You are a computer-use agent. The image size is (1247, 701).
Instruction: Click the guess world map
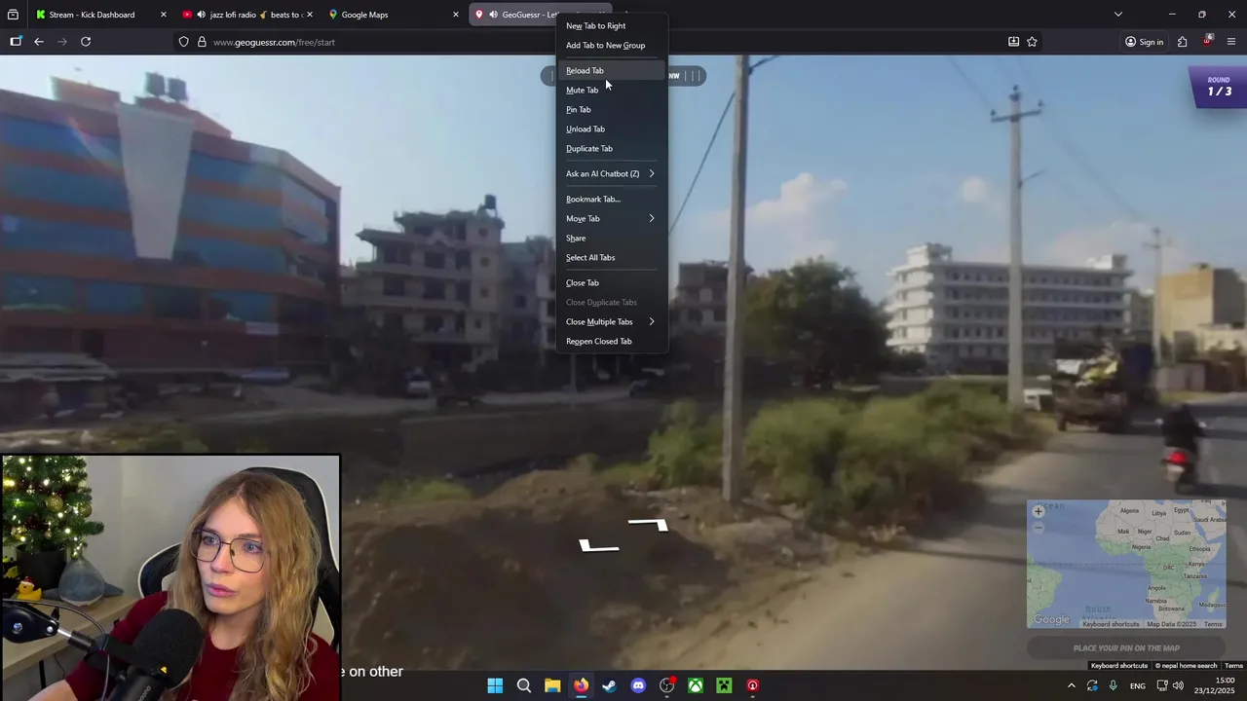click(1126, 565)
